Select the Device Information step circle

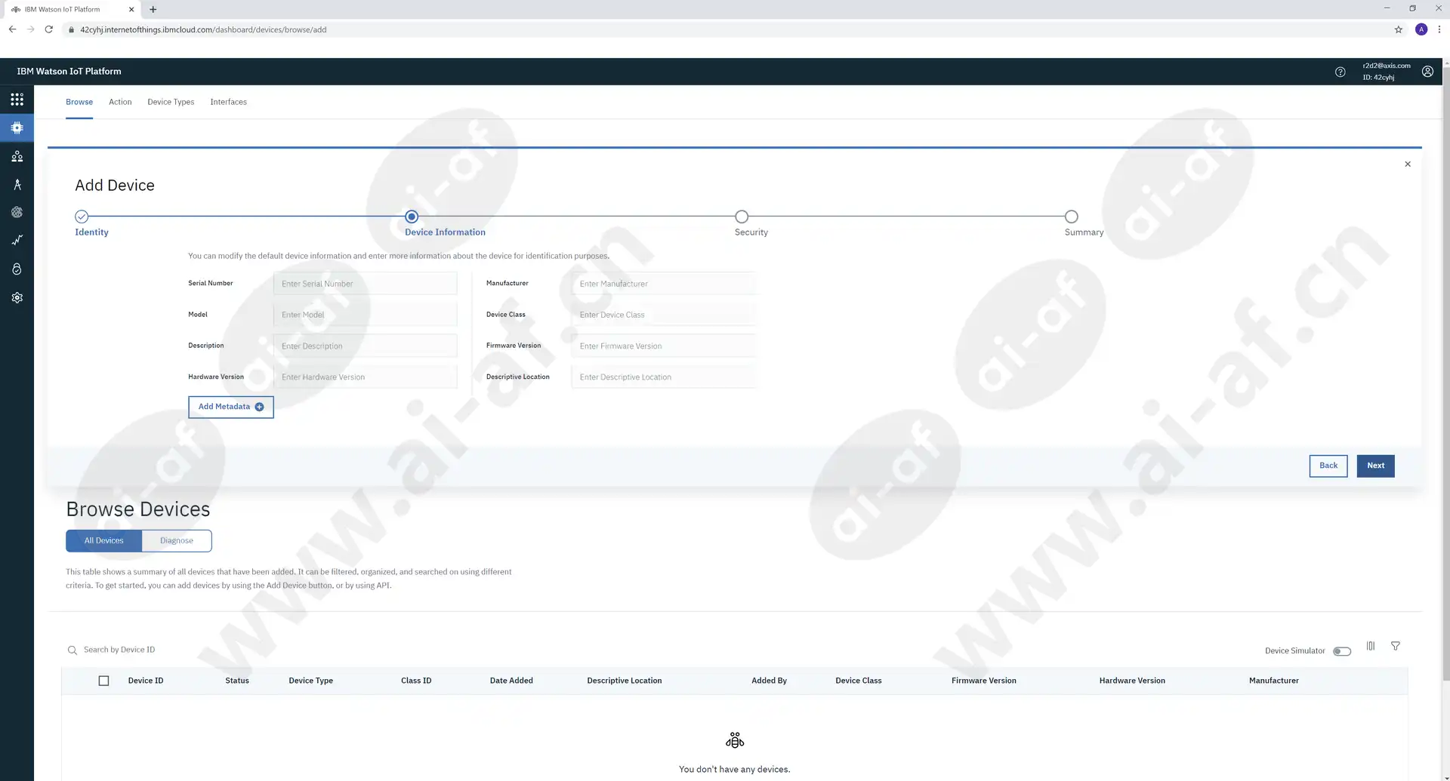[412, 217]
